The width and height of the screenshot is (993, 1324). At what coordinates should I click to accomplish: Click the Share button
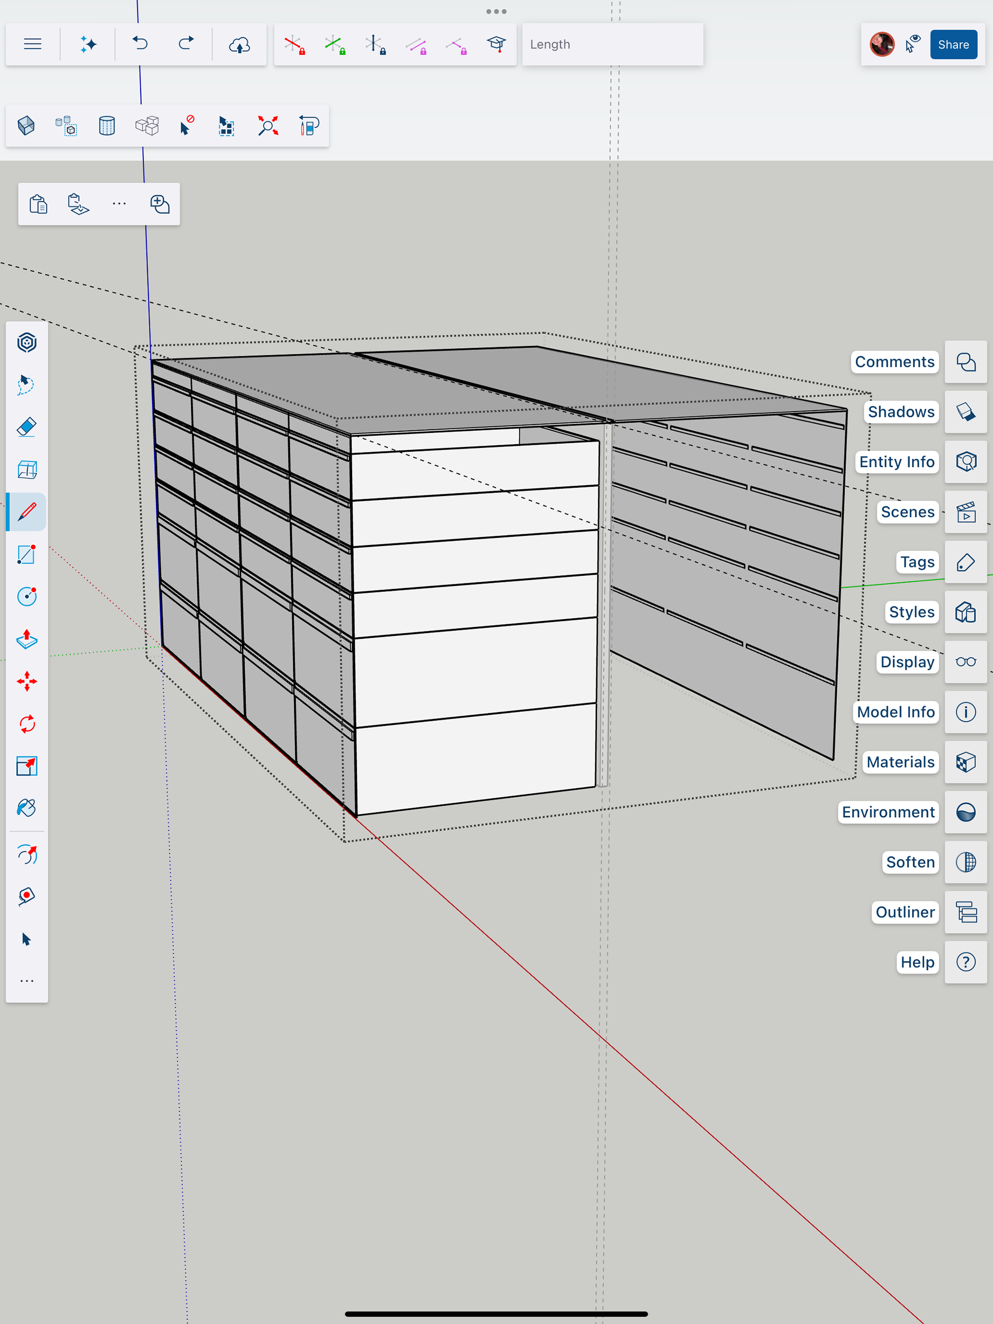click(953, 44)
